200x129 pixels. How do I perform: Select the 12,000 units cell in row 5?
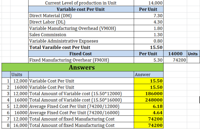19,106
